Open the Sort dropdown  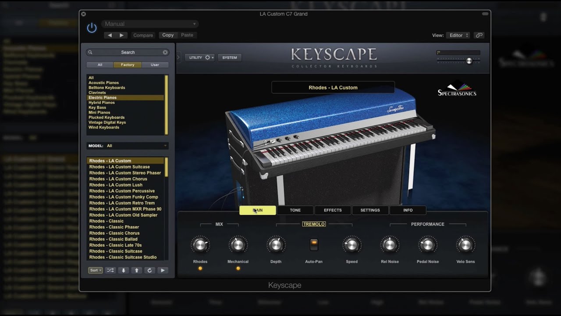click(x=95, y=270)
